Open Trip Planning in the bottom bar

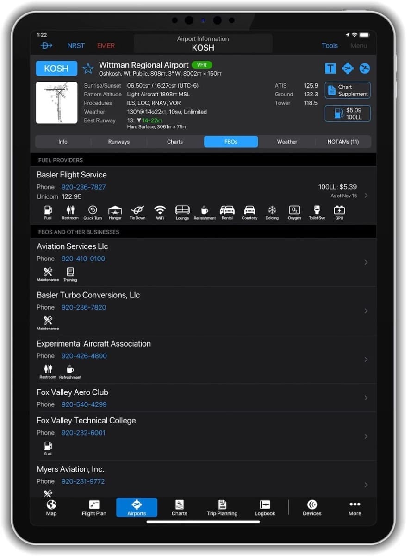tap(222, 508)
